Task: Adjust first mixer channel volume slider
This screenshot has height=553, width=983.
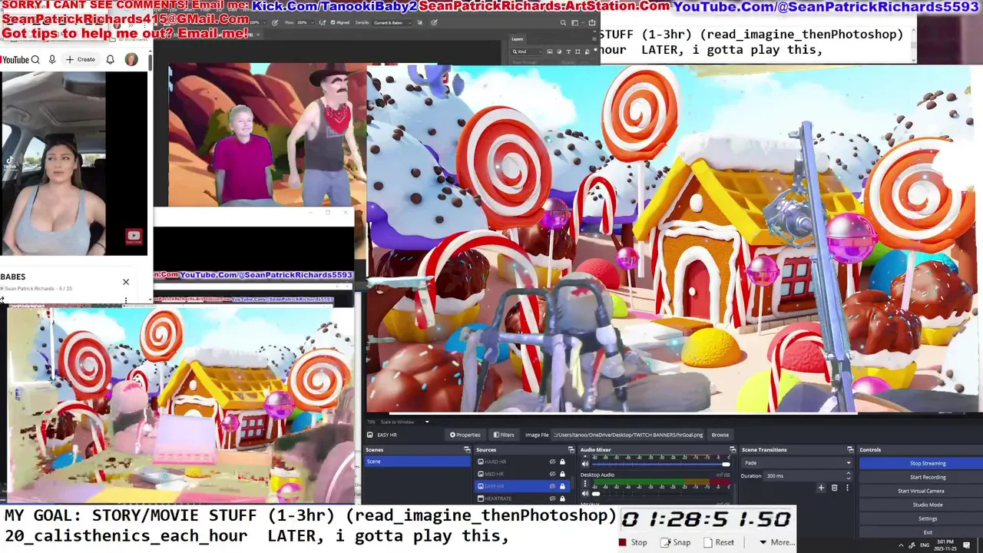Action: (x=661, y=464)
